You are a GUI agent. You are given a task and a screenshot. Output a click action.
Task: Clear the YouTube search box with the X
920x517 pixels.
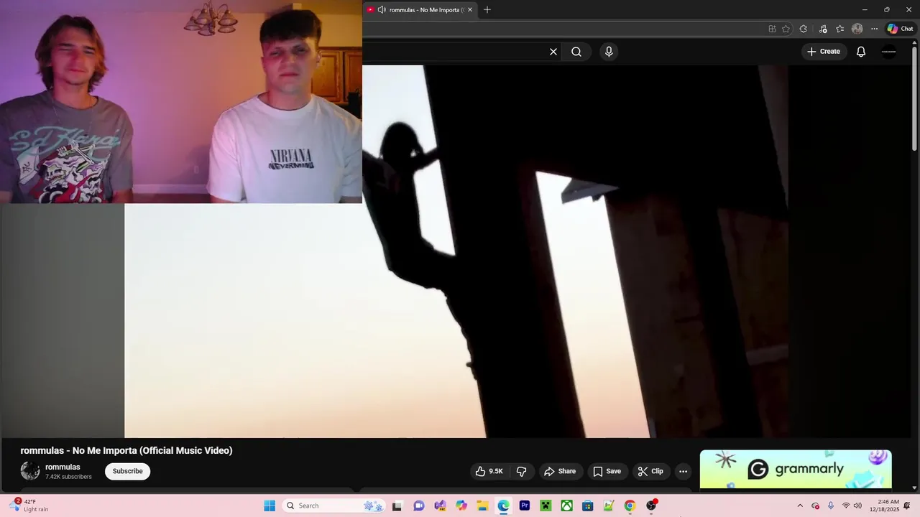click(x=553, y=52)
